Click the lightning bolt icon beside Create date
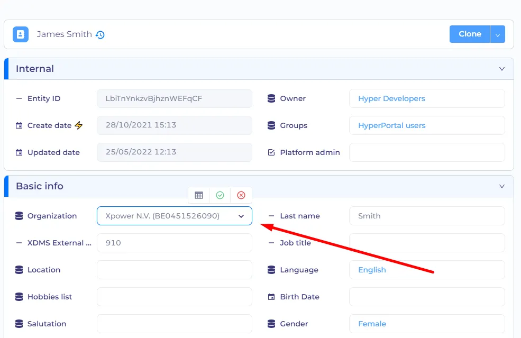 click(79, 125)
